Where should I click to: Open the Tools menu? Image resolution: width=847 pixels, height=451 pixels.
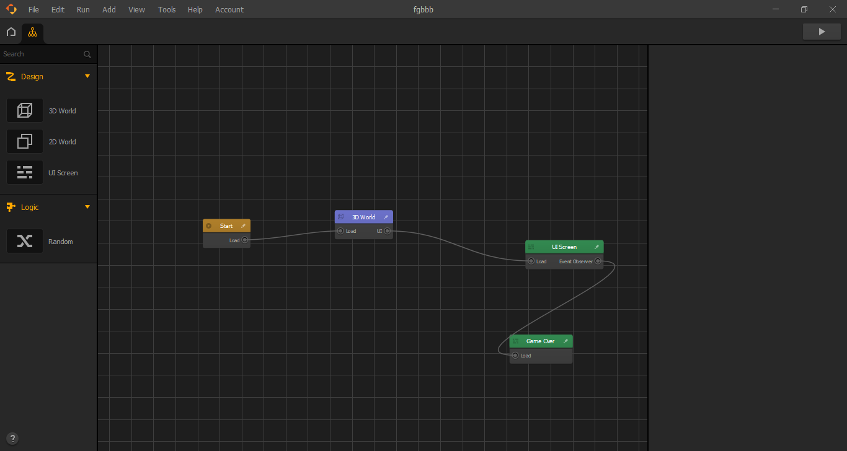pos(166,9)
